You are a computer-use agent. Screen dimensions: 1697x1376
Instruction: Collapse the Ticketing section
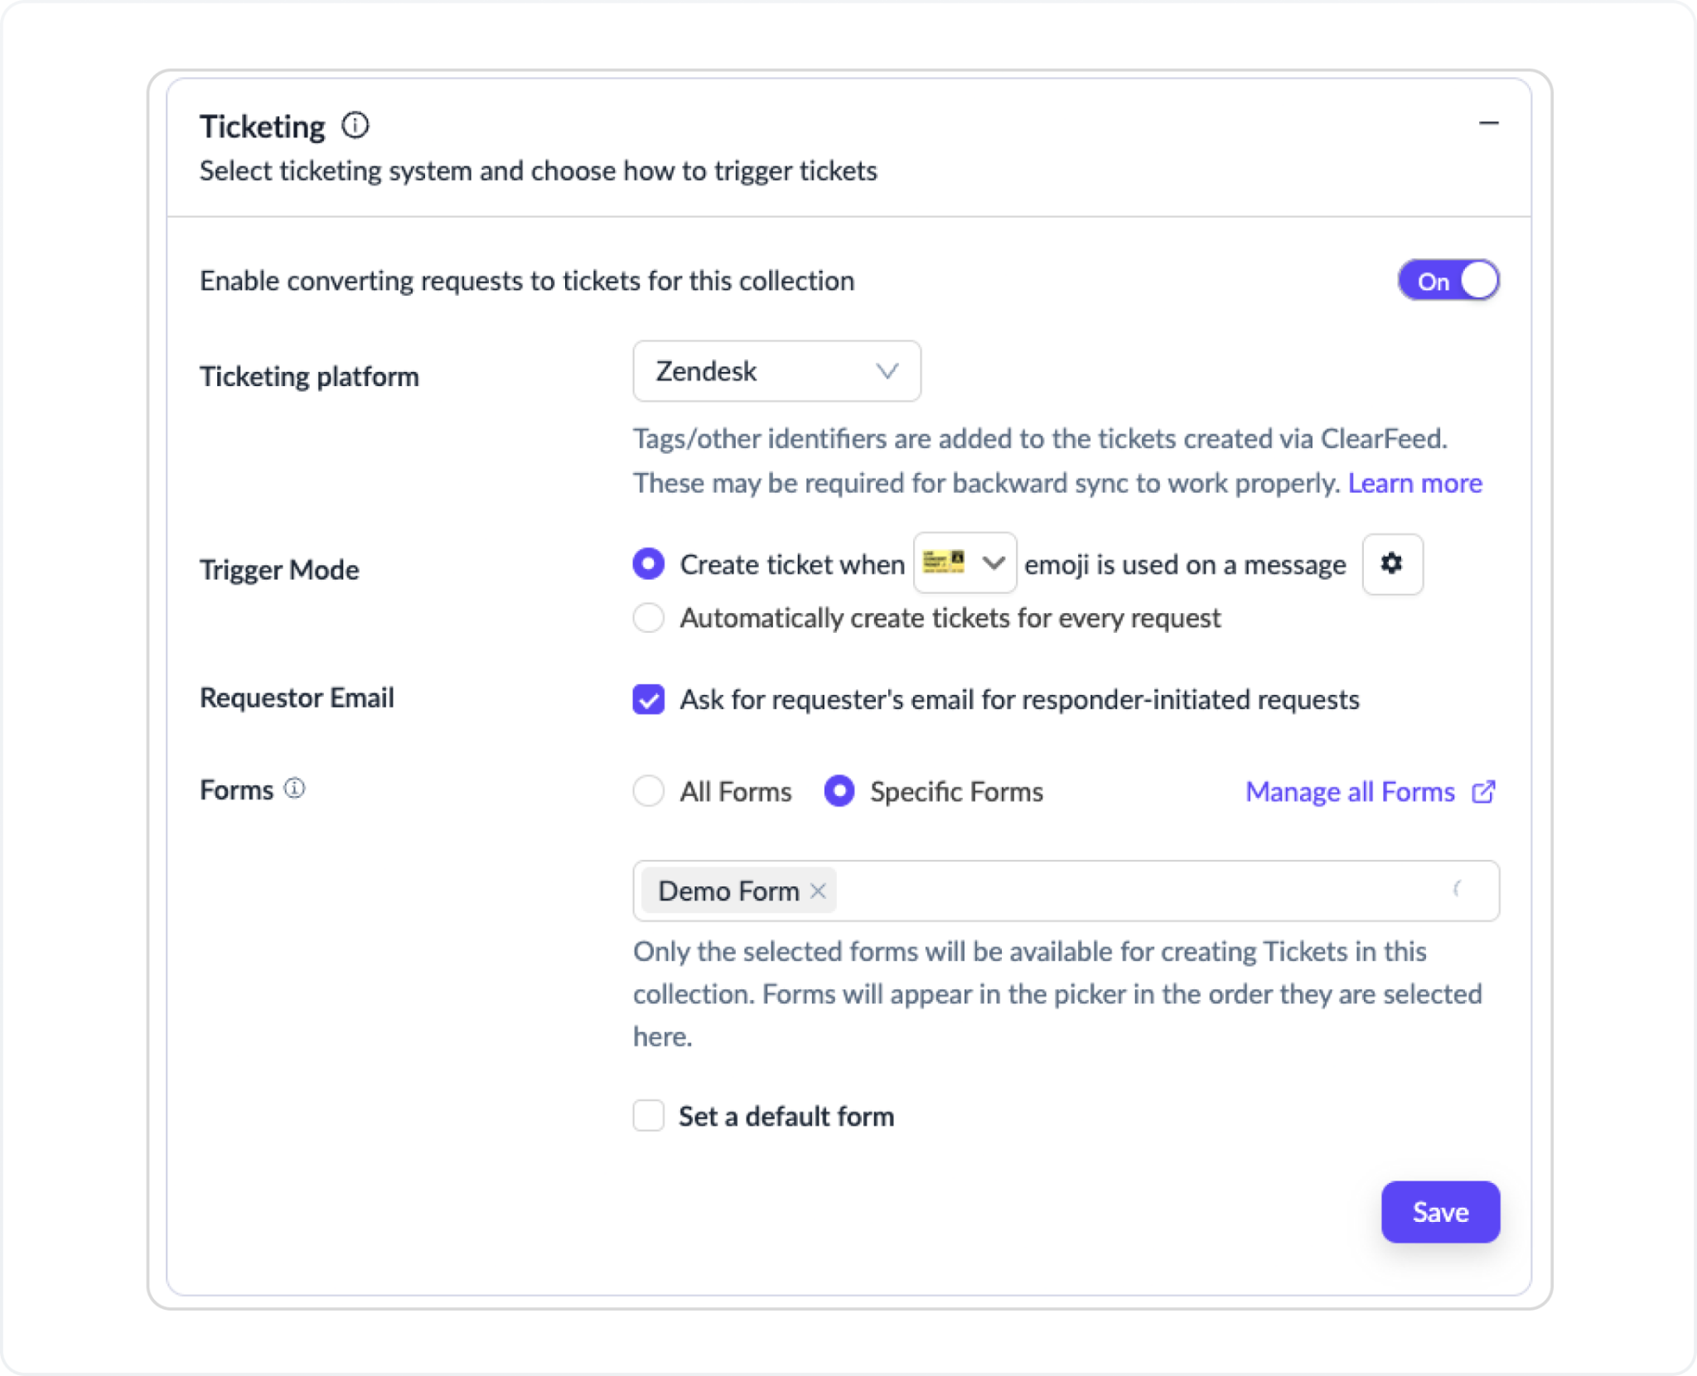[1489, 123]
